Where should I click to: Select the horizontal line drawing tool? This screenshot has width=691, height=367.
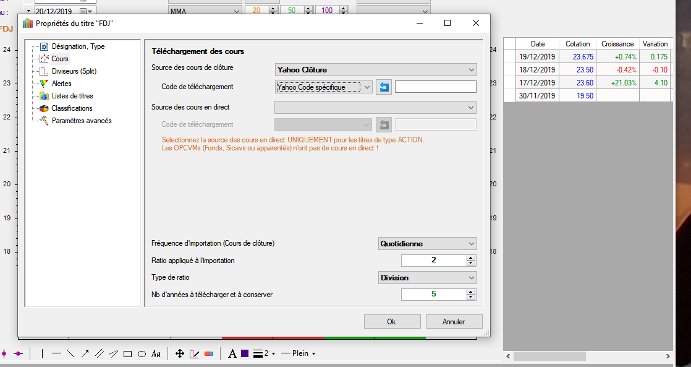[x=56, y=354]
